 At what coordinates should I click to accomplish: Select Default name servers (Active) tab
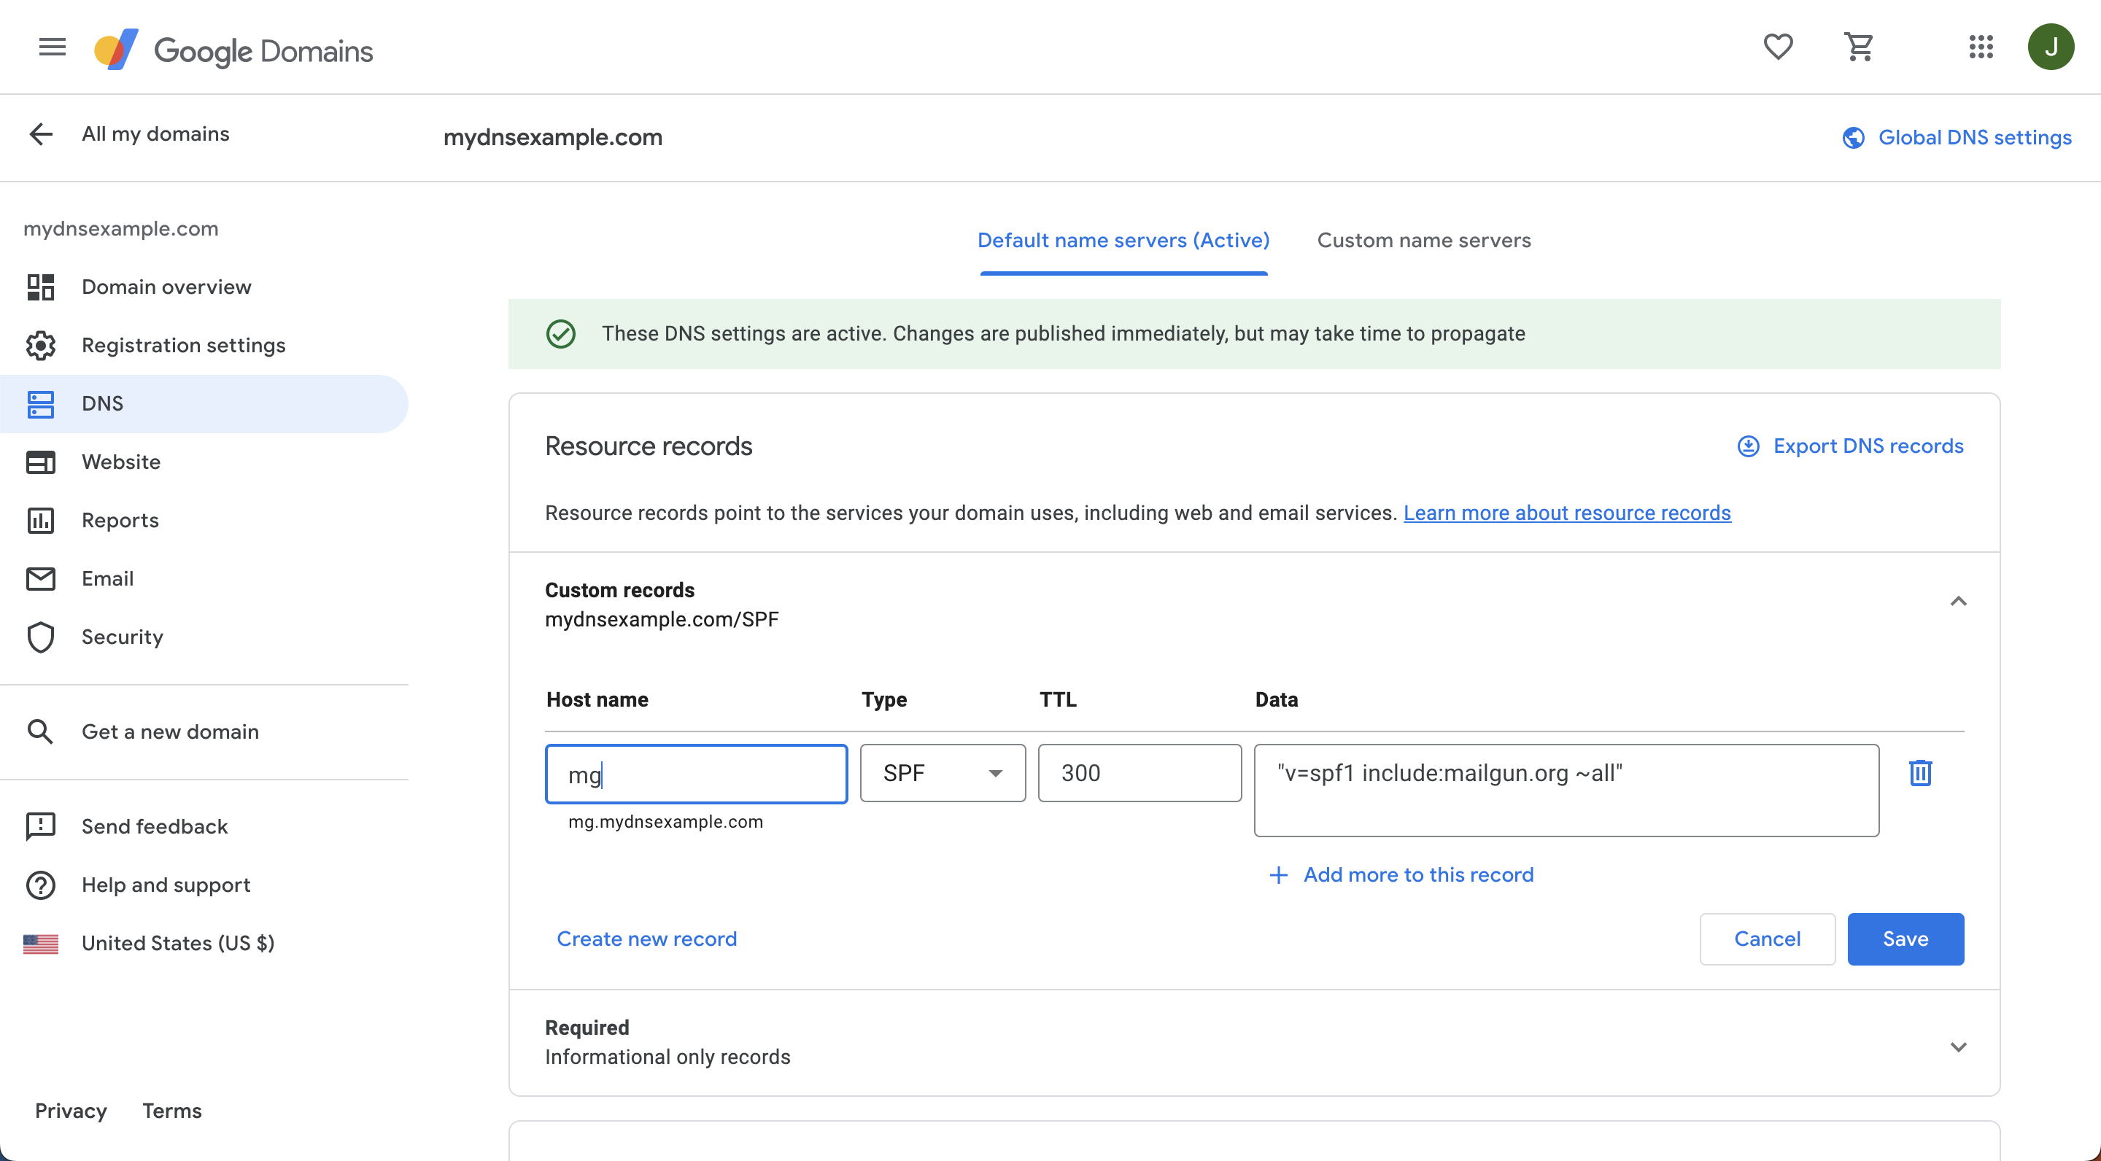(1123, 241)
